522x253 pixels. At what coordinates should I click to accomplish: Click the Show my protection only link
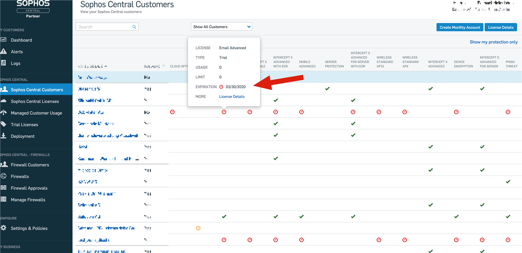493,42
